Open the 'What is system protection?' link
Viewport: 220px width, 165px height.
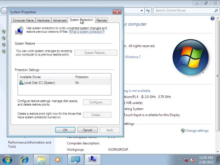(87, 32)
